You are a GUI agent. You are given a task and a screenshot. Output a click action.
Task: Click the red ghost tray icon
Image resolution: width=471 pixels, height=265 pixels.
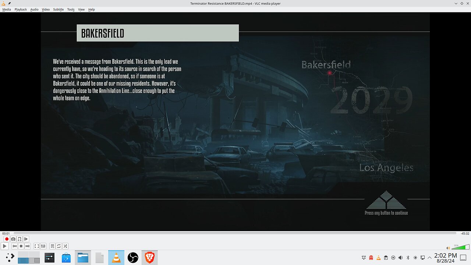[x=371, y=258]
